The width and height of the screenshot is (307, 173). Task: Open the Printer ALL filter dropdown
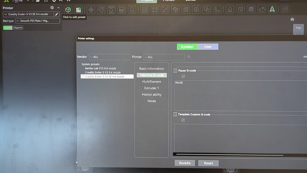(x=164, y=57)
